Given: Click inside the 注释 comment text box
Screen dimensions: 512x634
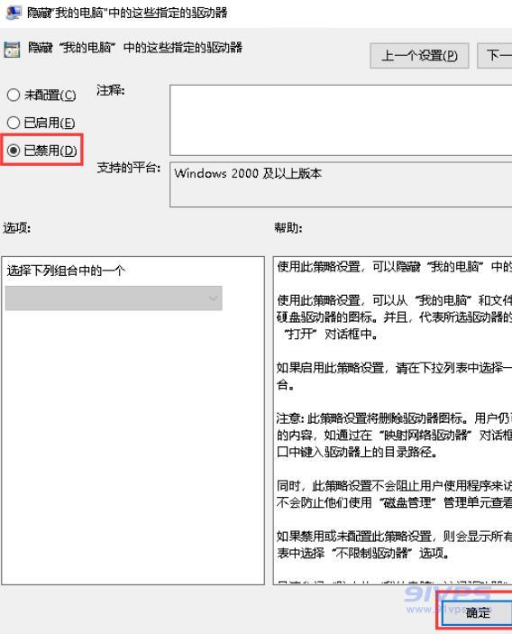Looking at the screenshot, I should coord(341,120).
